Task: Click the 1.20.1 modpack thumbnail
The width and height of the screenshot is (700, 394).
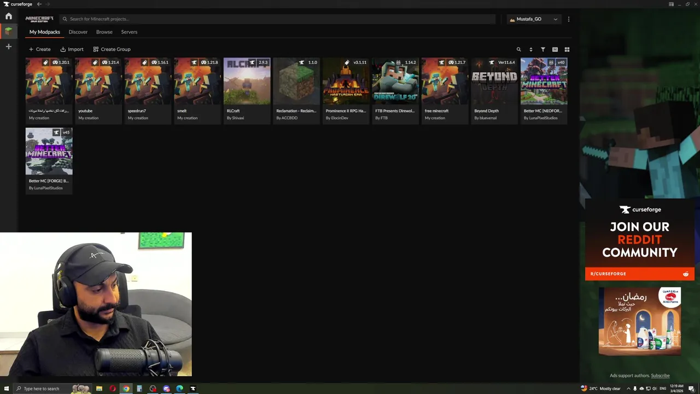Action: coord(49,82)
